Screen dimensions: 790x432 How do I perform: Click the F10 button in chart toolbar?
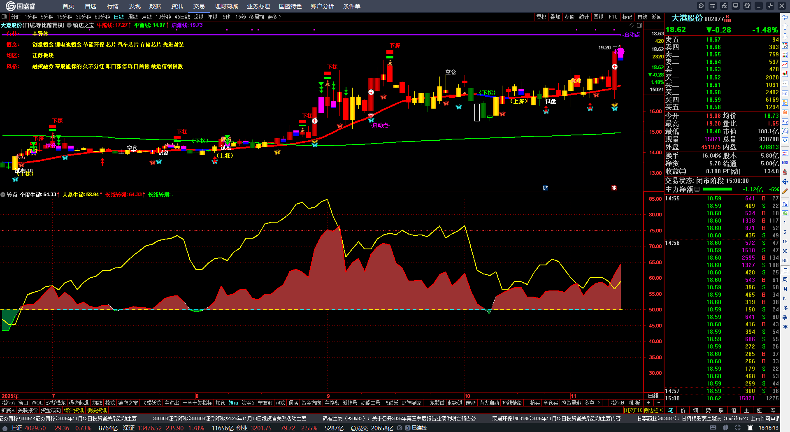613,17
